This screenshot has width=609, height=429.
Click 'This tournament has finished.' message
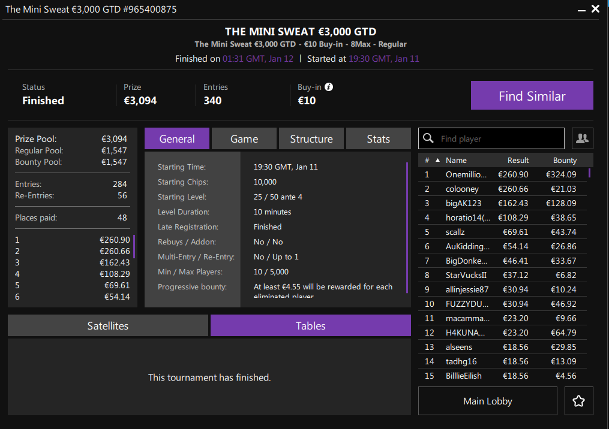pos(209,377)
